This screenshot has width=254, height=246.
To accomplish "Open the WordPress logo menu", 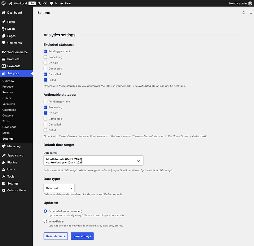I will click(3, 3).
